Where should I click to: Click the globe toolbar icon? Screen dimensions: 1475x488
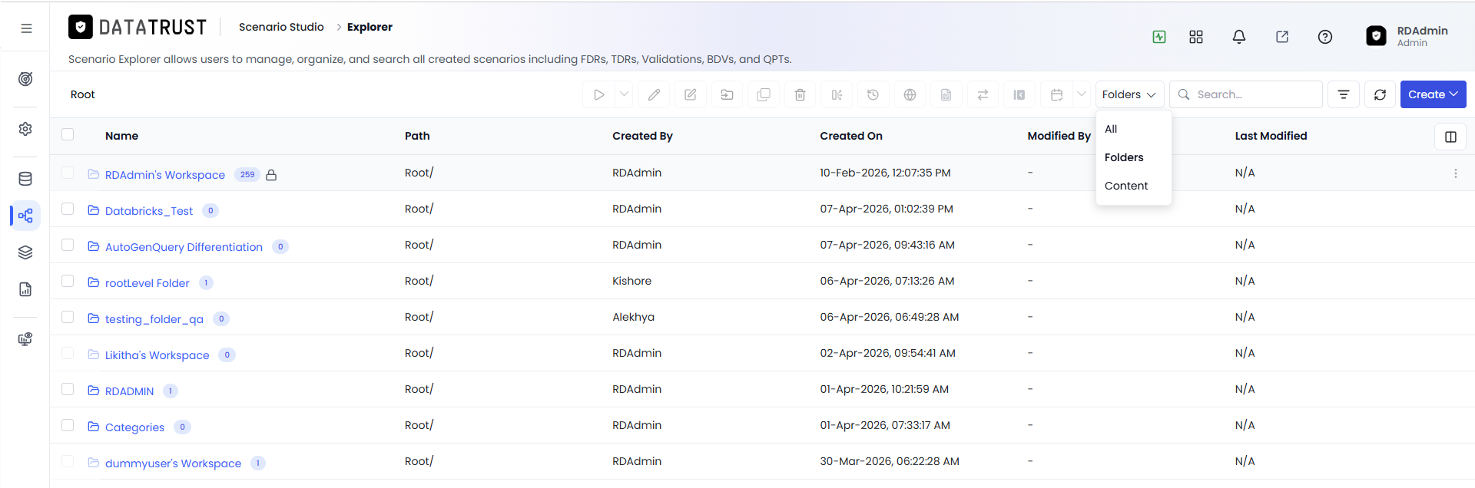(x=910, y=94)
